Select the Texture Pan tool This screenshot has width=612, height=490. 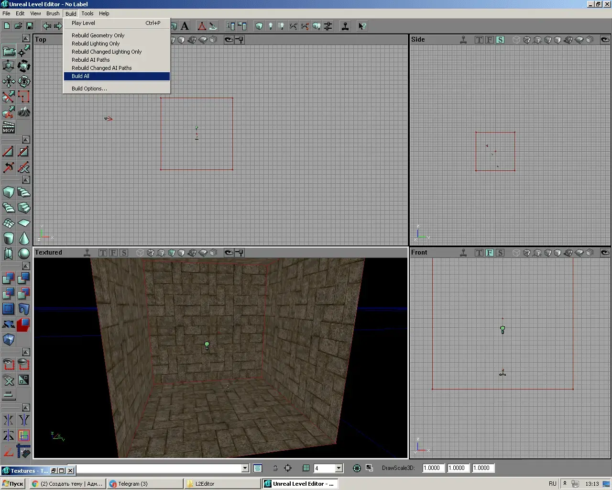[9, 81]
